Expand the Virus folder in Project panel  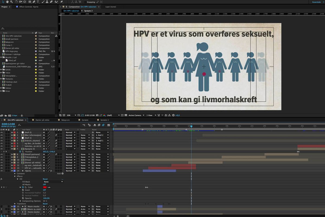(x=1, y=91)
